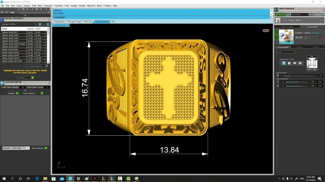Open the Surface menu
325x182 pixels.
(x=27, y=6)
